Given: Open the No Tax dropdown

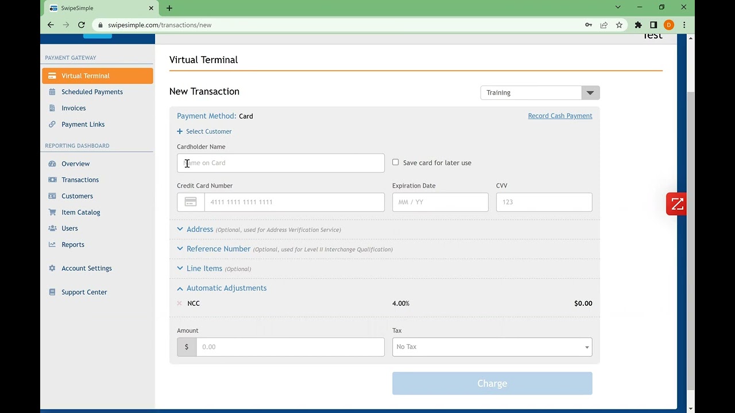Looking at the screenshot, I should point(492,346).
